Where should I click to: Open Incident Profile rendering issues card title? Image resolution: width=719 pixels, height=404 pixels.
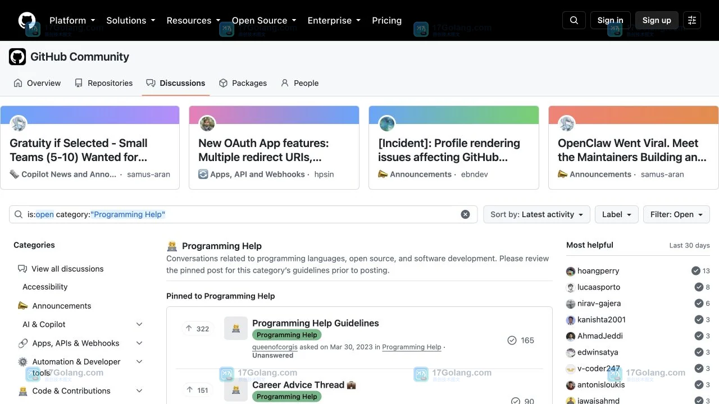click(449, 150)
